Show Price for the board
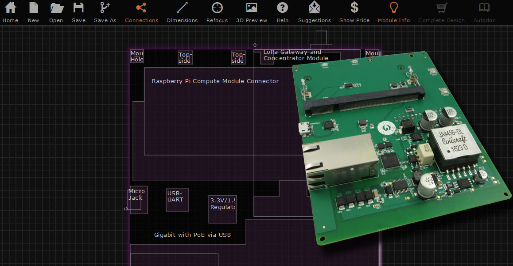The height and width of the screenshot is (266, 513). click(354, 11)
